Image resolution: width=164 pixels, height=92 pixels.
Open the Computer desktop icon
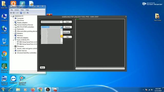(4, 17)
